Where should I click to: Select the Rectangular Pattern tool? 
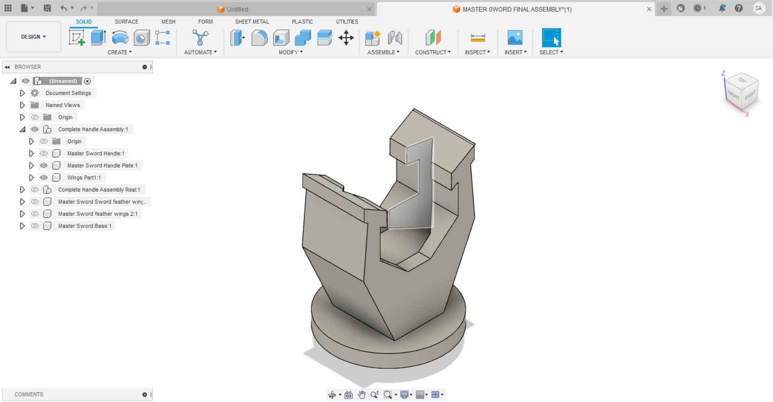163,38
